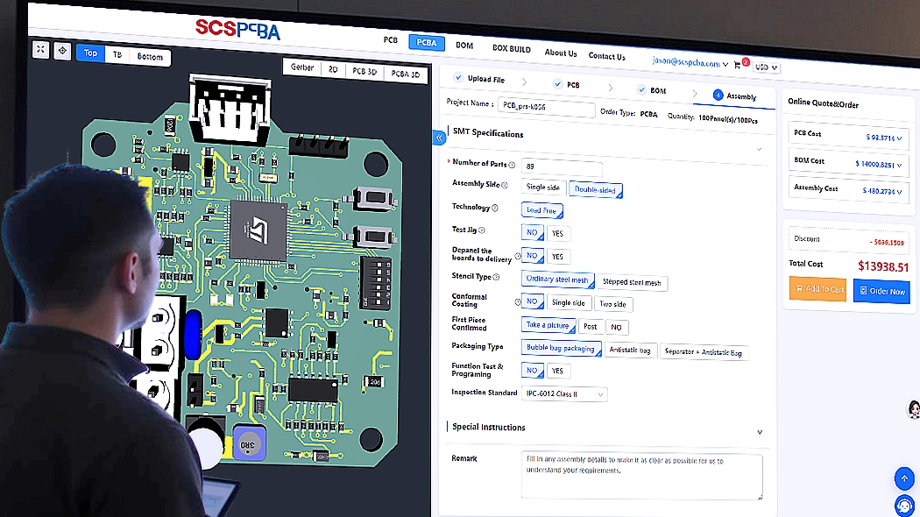Open the BOX BUILD menu item
920x517 pixels.
pos(511,49)
